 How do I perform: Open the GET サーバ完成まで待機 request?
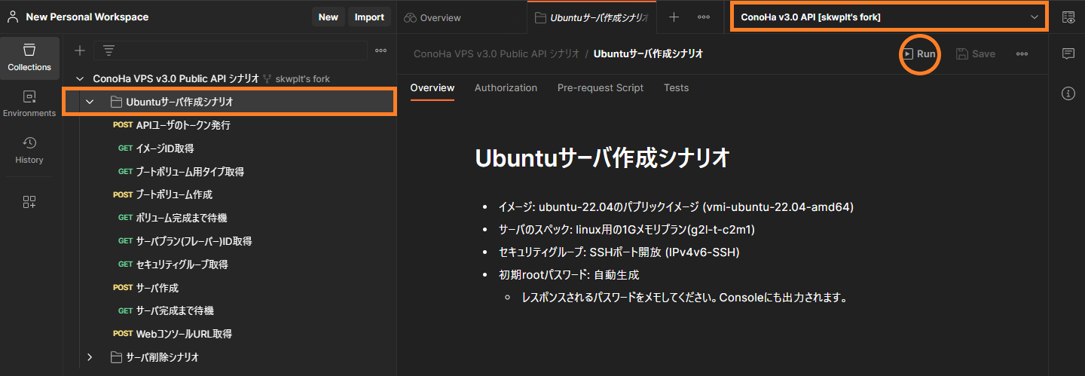pyautogui.click(x=229, y=310)
